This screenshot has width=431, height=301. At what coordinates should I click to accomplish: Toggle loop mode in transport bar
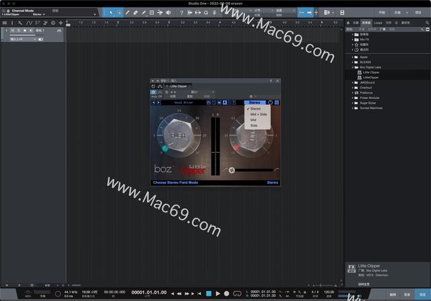tap(237, 293)
